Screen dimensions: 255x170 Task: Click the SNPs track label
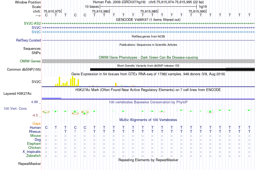(36, 53)
